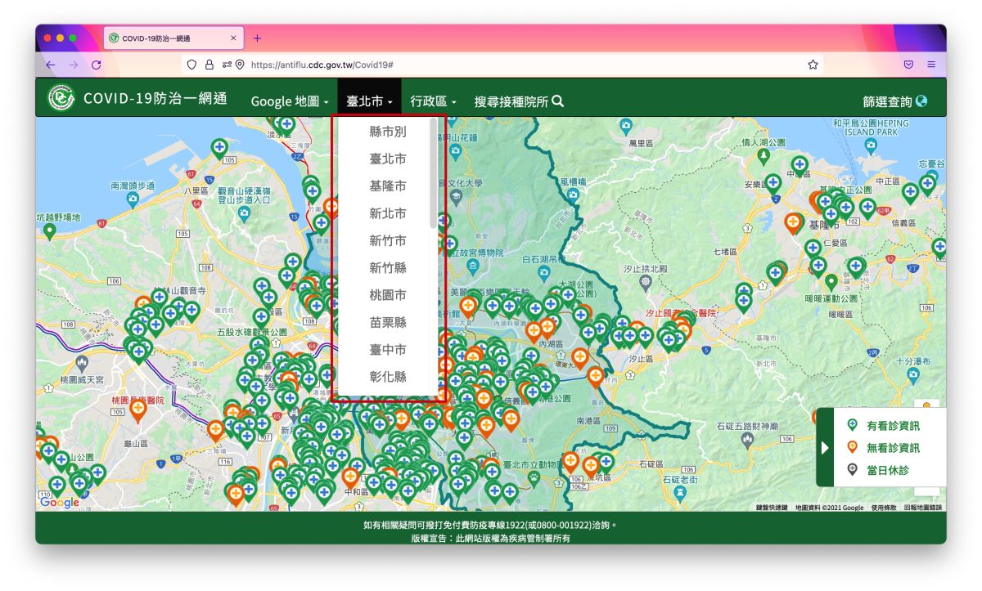Choose 臺北市 from the dropdown list
This screenshot has width=982, height=591.
pyautogui.click(x=388, y=159)
